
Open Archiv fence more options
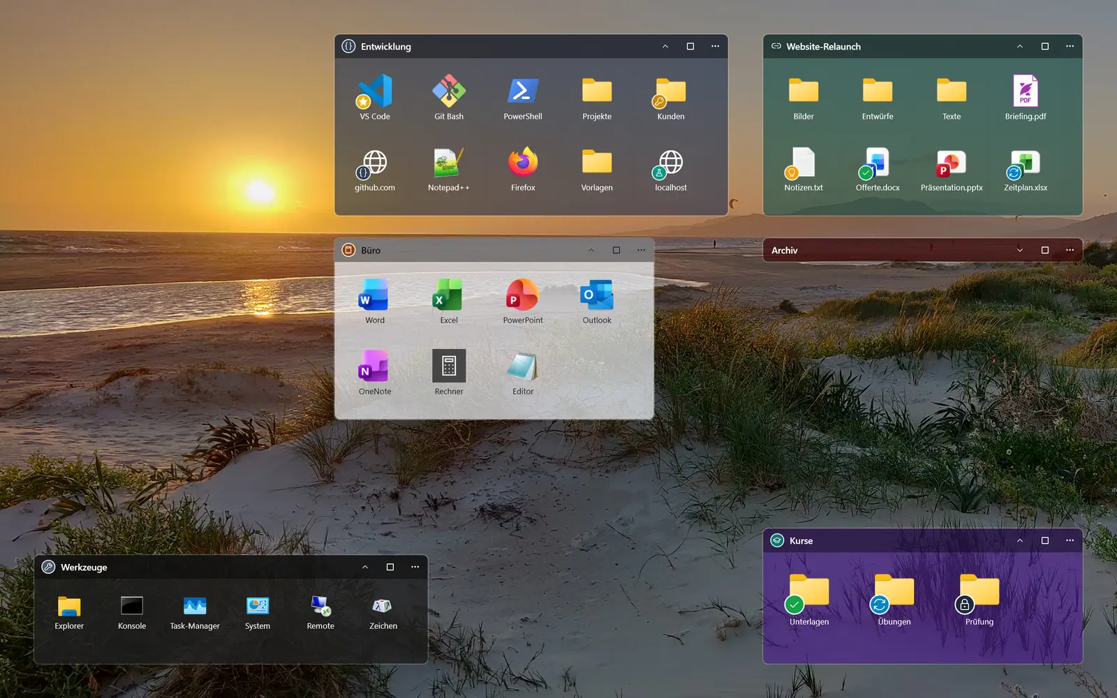coord(1070,250)
